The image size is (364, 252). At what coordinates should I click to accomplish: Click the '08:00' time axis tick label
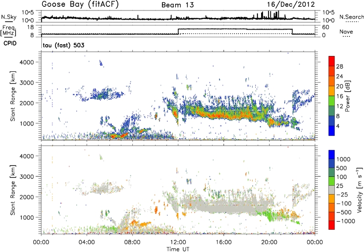[132, 242]
